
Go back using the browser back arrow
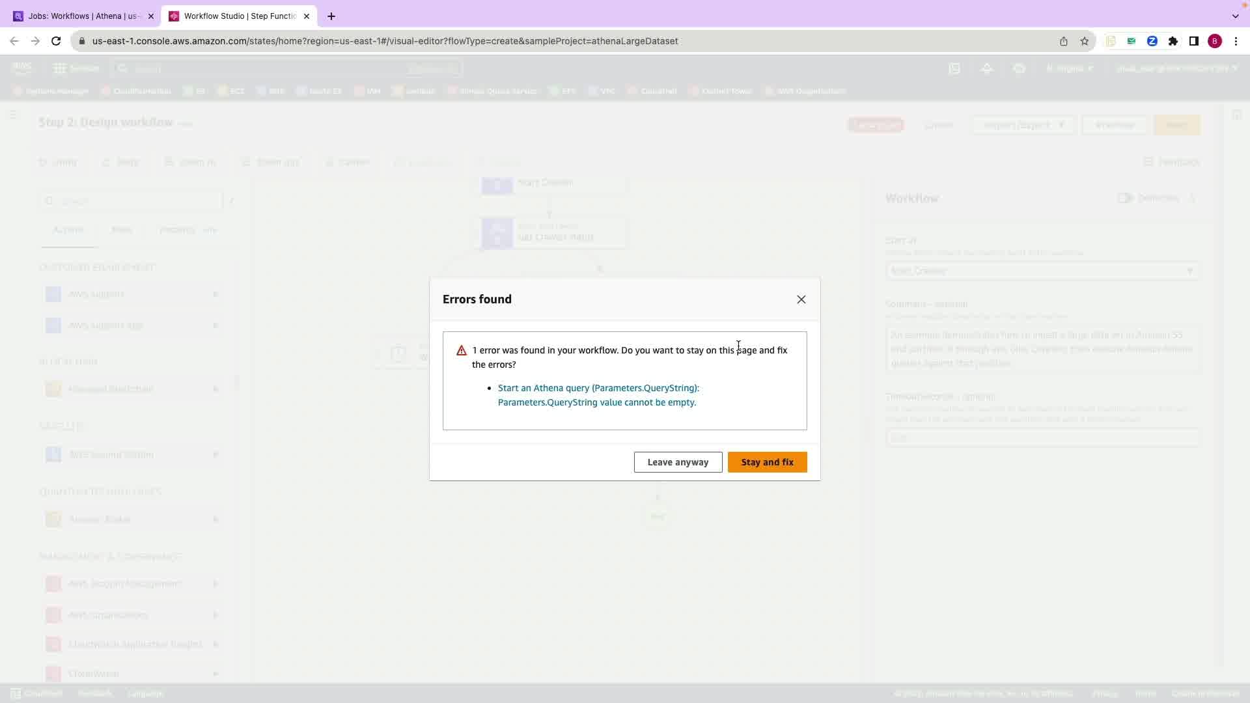click(14, 41)
